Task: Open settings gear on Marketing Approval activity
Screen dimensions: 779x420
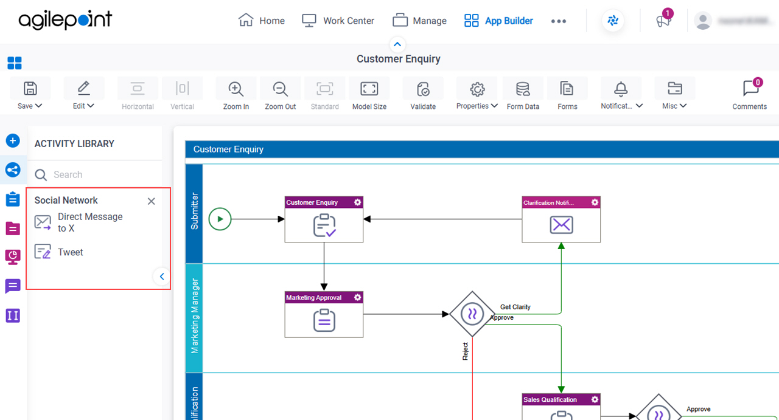Action: [x=358, y=297]
